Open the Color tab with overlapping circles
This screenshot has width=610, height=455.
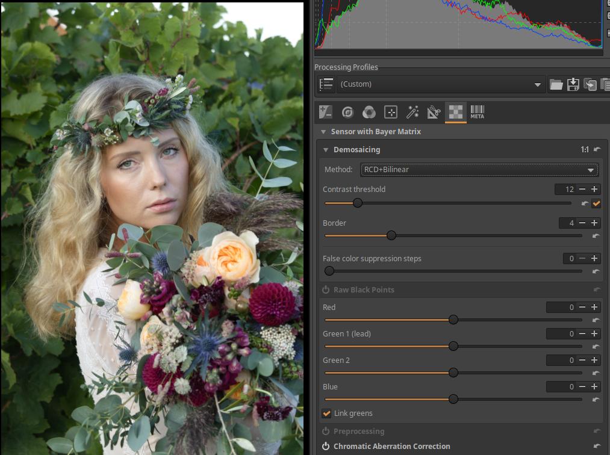(x=369, y=112)
